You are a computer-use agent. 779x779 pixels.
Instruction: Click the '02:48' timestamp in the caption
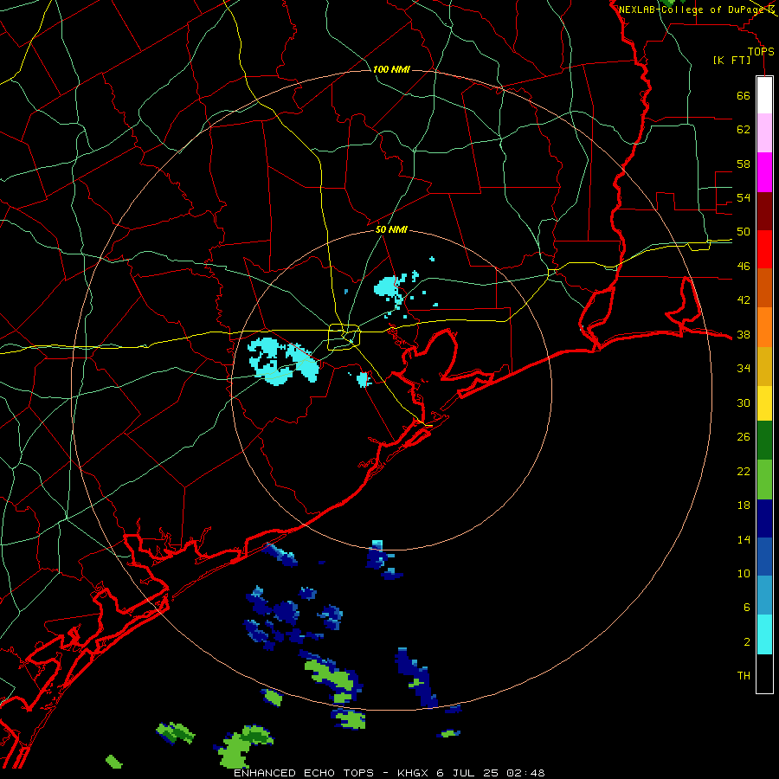coord(525,773)
